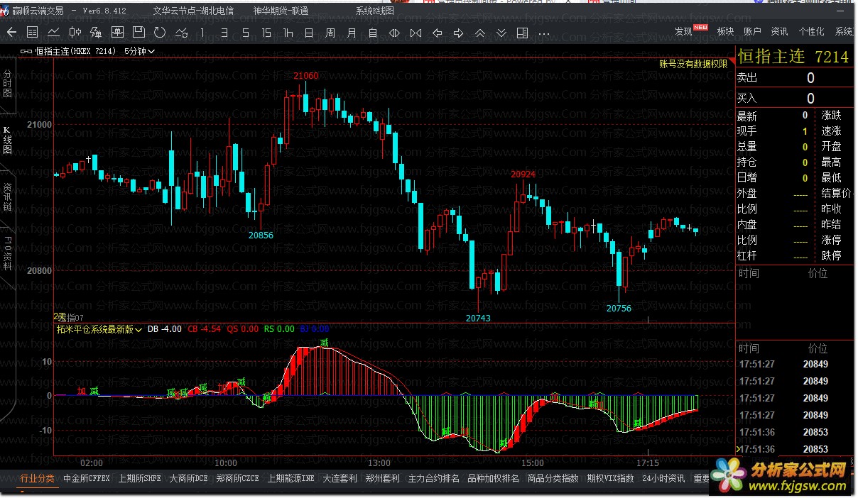Switch to 15-minute period button
Viewport: 858px width, 498px height.
pos(266,33)
